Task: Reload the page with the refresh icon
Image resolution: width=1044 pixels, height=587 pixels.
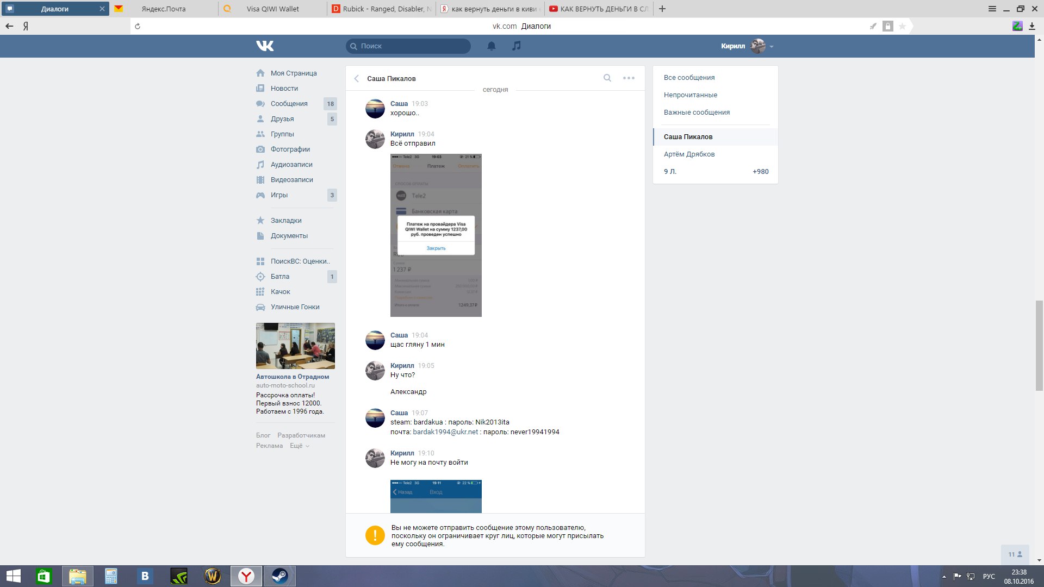Action: (138, 26)
